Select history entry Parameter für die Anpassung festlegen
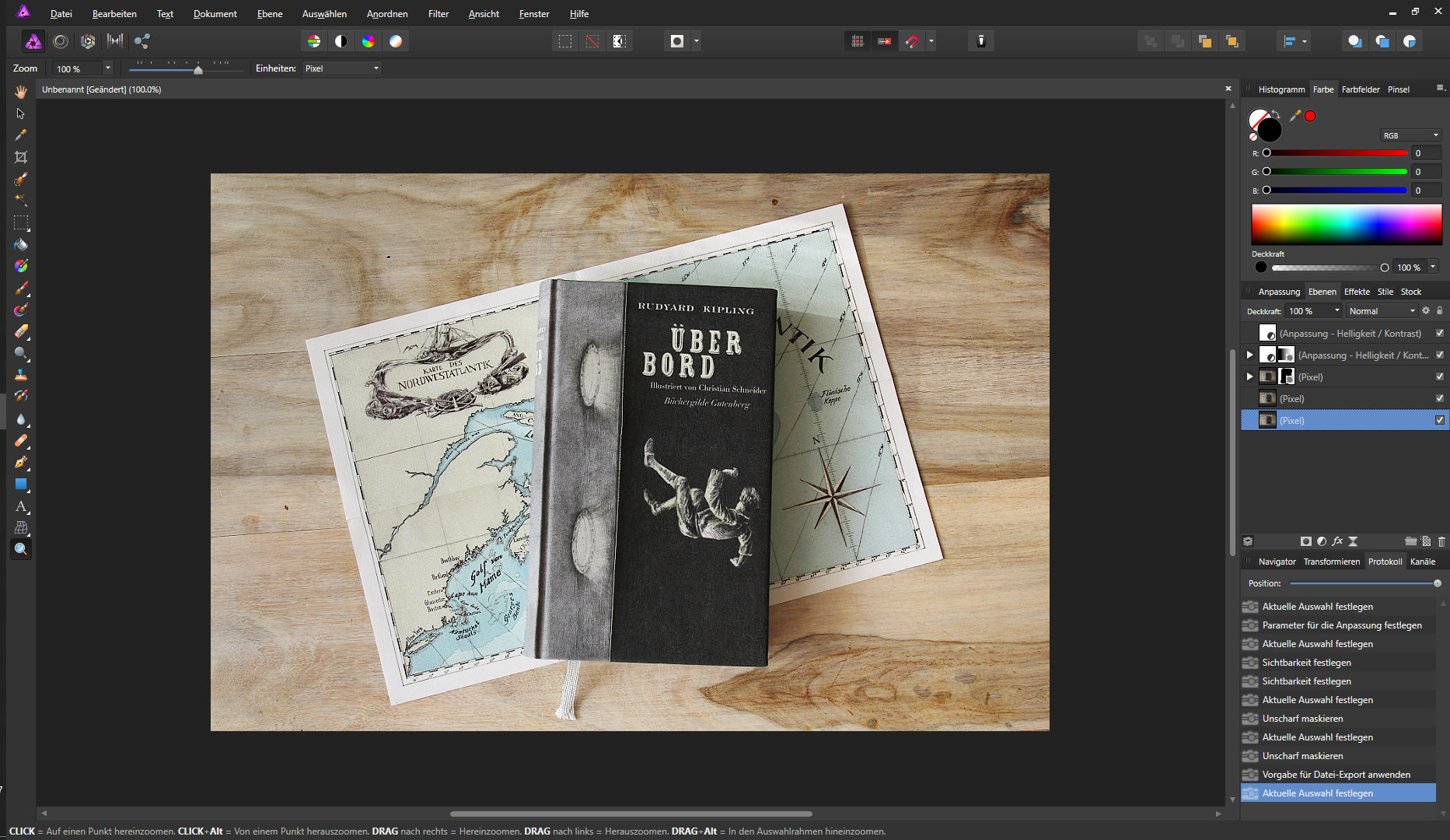The width and height of the screenshot is (1450, 840). click(x=1339, y=625)
